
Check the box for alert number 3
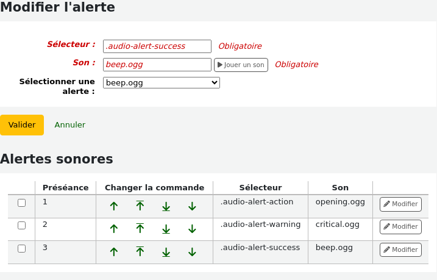click(x=22, y=248)
